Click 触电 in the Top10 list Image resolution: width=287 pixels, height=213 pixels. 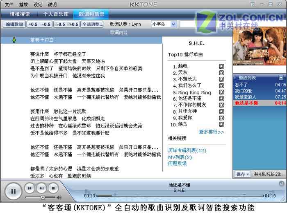[x=182, y=66]
